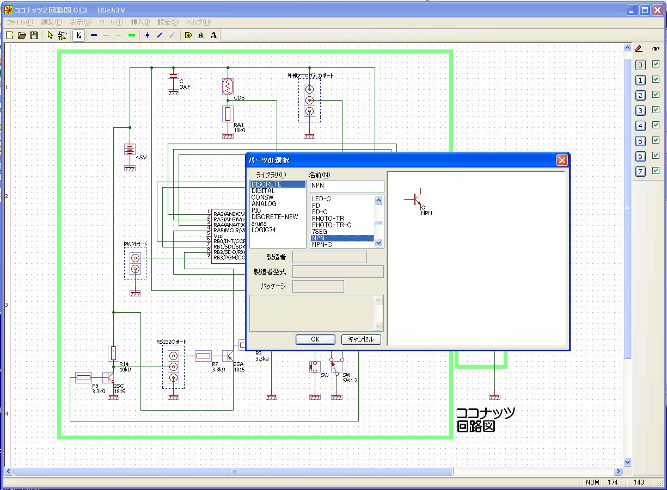Open the 挿入(I) menu
This screenshot has width=667, height=490.
pyautogui.click(x=140, y=22)
